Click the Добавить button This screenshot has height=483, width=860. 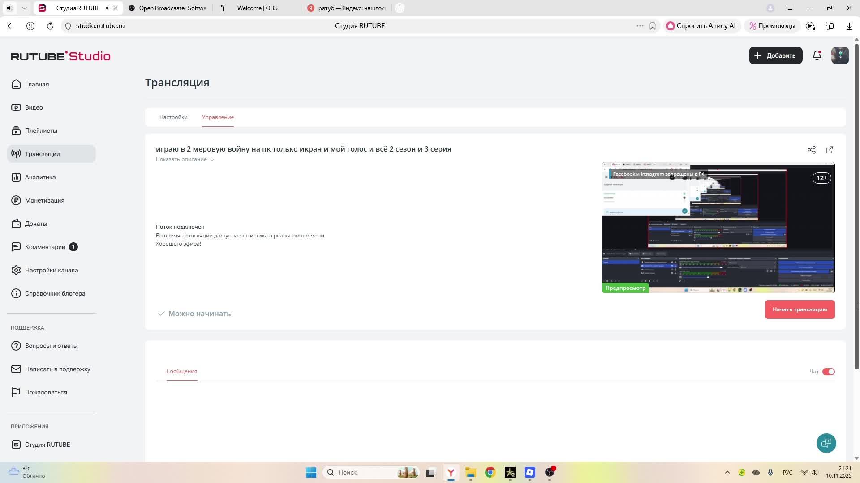[775, 55]
